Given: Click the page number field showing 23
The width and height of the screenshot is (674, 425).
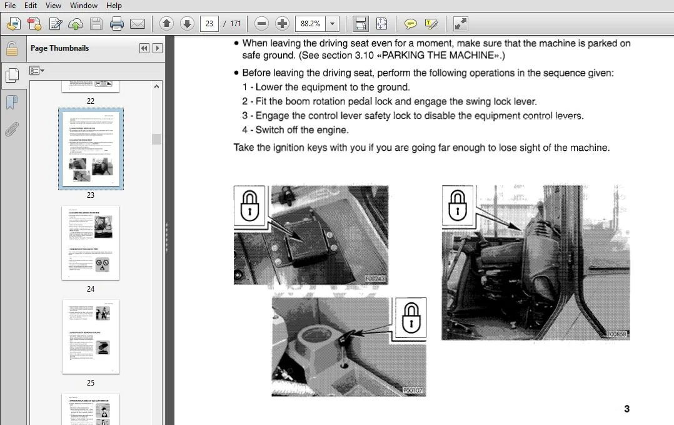Looking at the screenshot, I should 209,24.
